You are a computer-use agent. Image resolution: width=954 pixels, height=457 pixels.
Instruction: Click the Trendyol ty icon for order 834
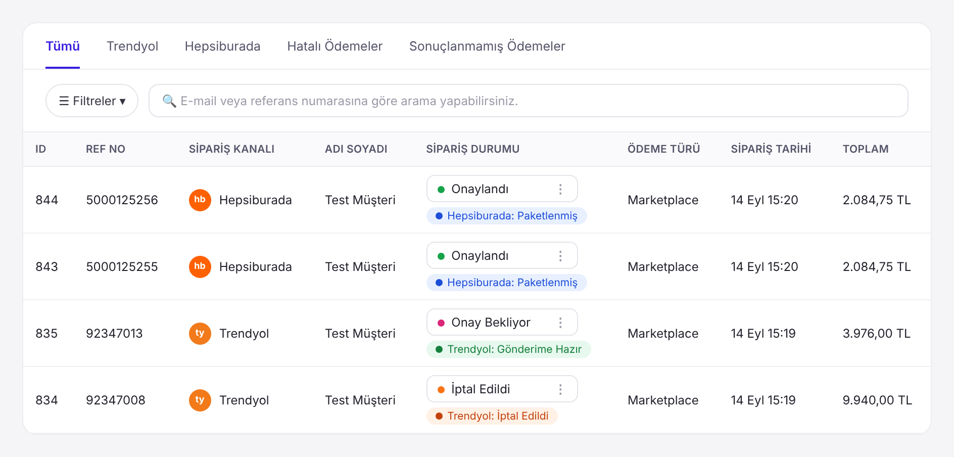tap(200, 400)
